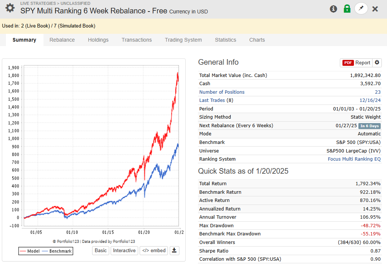Click the Number of Positions link
Screen dimensions: 387x270
pos(222,92)
